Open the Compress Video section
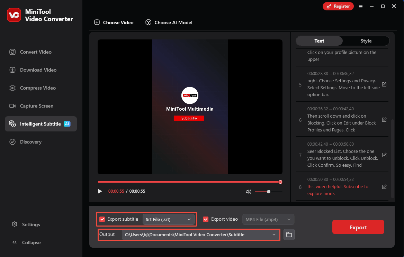The height and width of the screenshot is (257, 404). (x=33, y=88)
